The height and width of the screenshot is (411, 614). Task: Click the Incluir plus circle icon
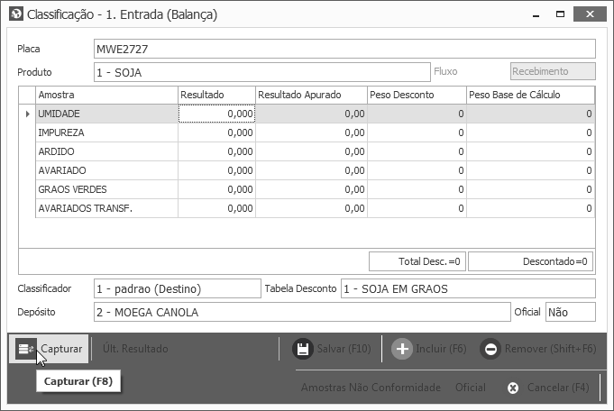(402, 349)
